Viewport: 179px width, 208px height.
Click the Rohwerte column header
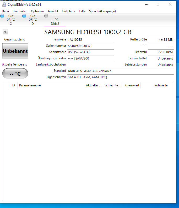[155, 85]
